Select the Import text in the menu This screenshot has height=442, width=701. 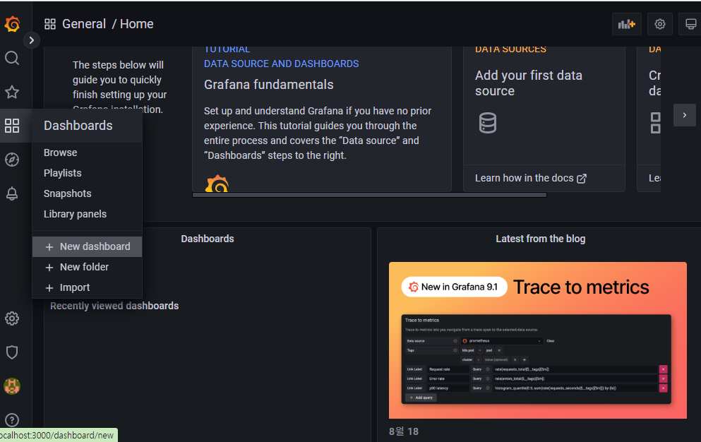click(75, 287)
